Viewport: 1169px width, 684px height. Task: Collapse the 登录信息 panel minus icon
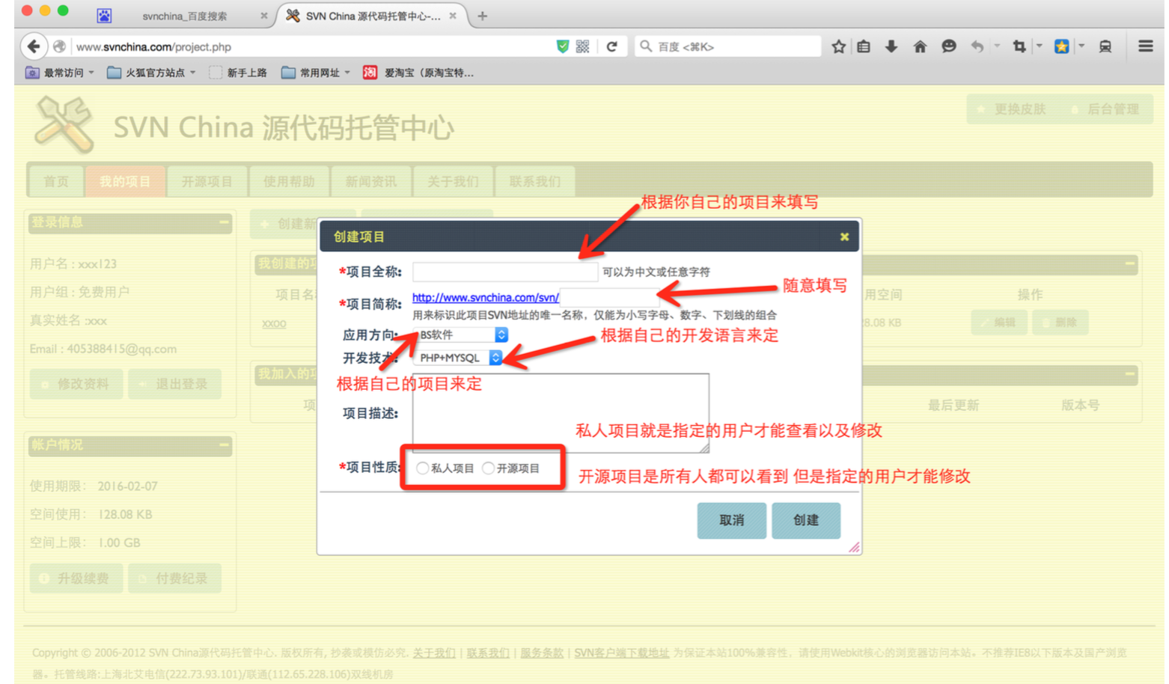(224, 222)
